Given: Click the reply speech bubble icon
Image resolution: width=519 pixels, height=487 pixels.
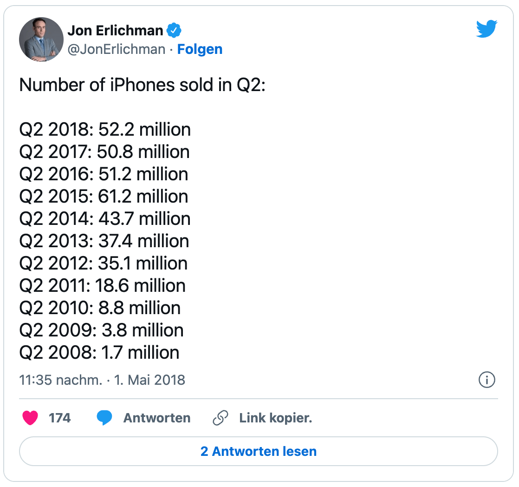Looking at the screenshot, I should pos(104,418).
